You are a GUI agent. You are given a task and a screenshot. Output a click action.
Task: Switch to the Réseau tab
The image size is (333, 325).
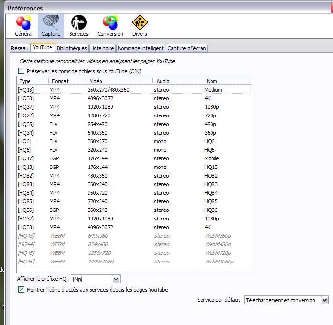click(20, 48)
